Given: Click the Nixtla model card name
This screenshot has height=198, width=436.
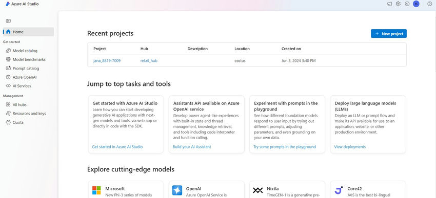Looking at the screenshot, I should [x=272, y=189].
